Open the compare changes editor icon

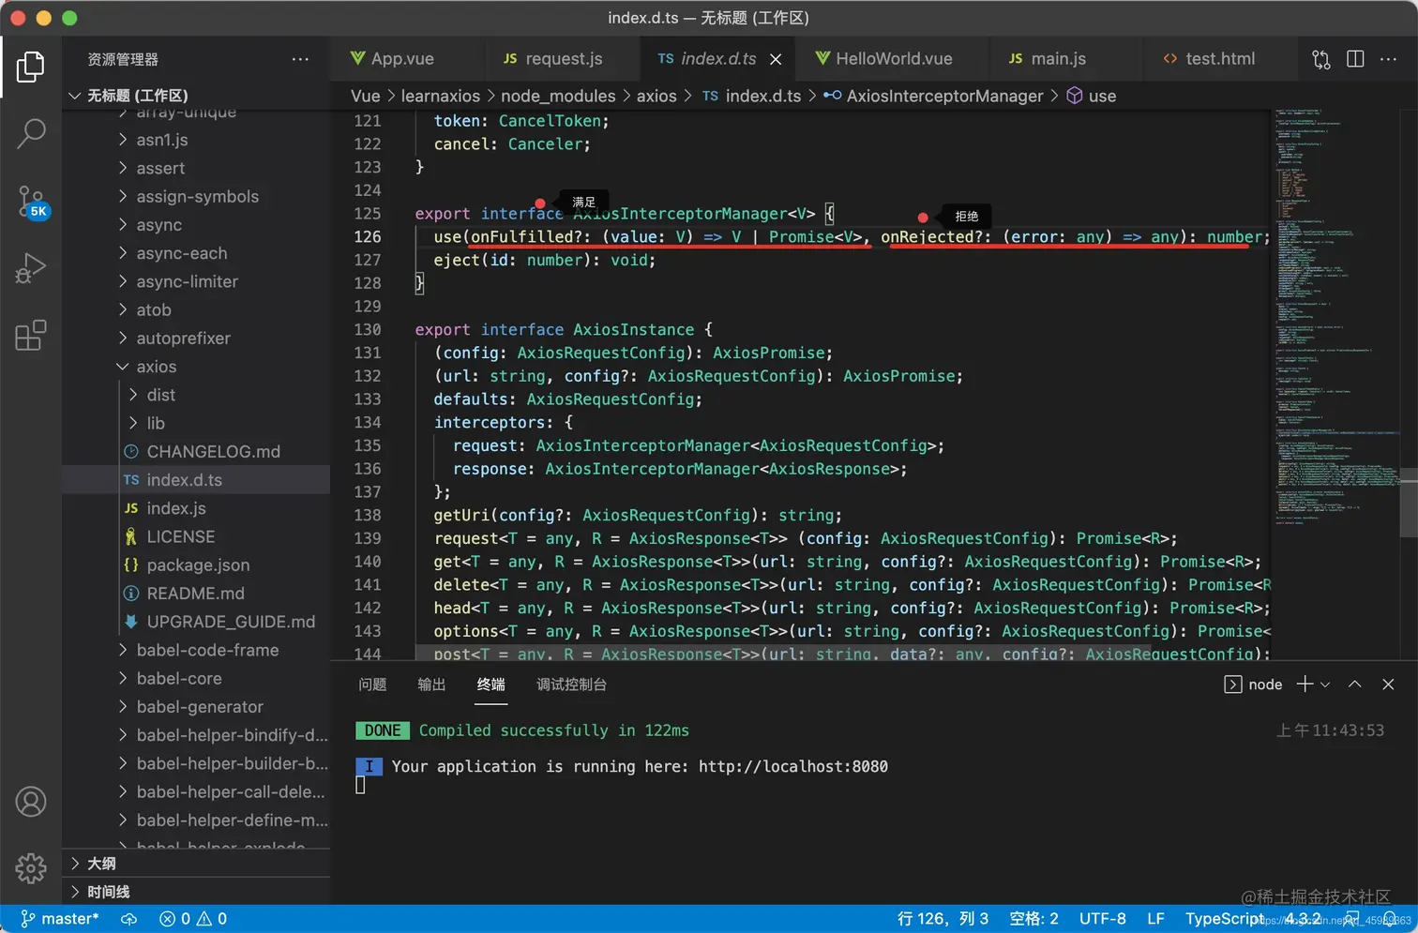[x=1320, y=59]
